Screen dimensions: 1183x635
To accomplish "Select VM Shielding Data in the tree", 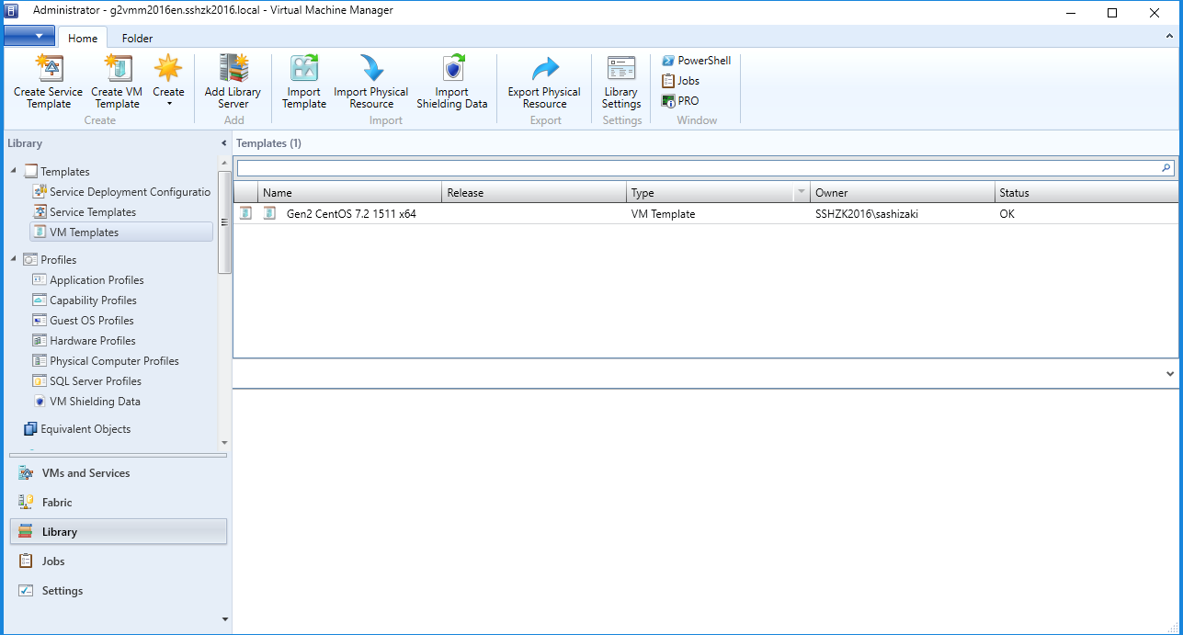I will coord(95,401).
